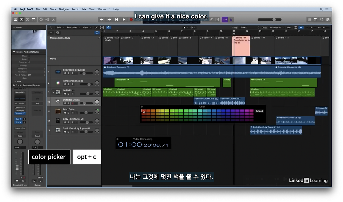The image size is (343, 202).
Task: Open the Snap Smart dropdown
Action: click(250, 28)
